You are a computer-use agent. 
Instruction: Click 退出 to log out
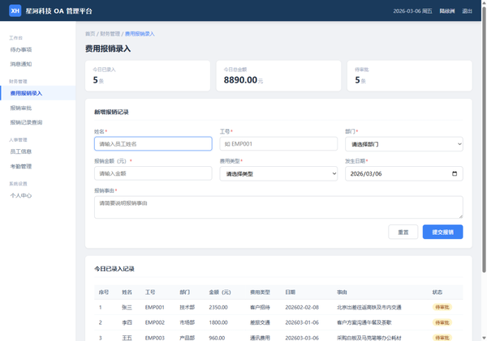[467, 11]
